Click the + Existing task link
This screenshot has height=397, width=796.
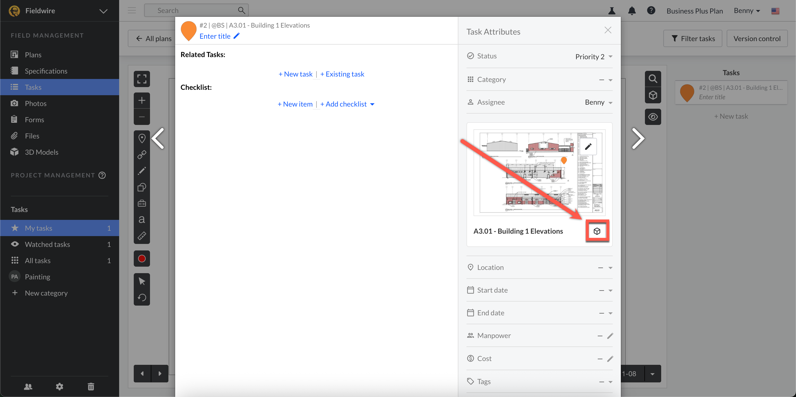click(x=342, y=74)
